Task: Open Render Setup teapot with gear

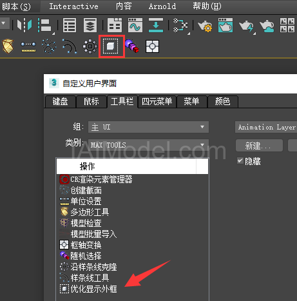Action: click(205, 26)
